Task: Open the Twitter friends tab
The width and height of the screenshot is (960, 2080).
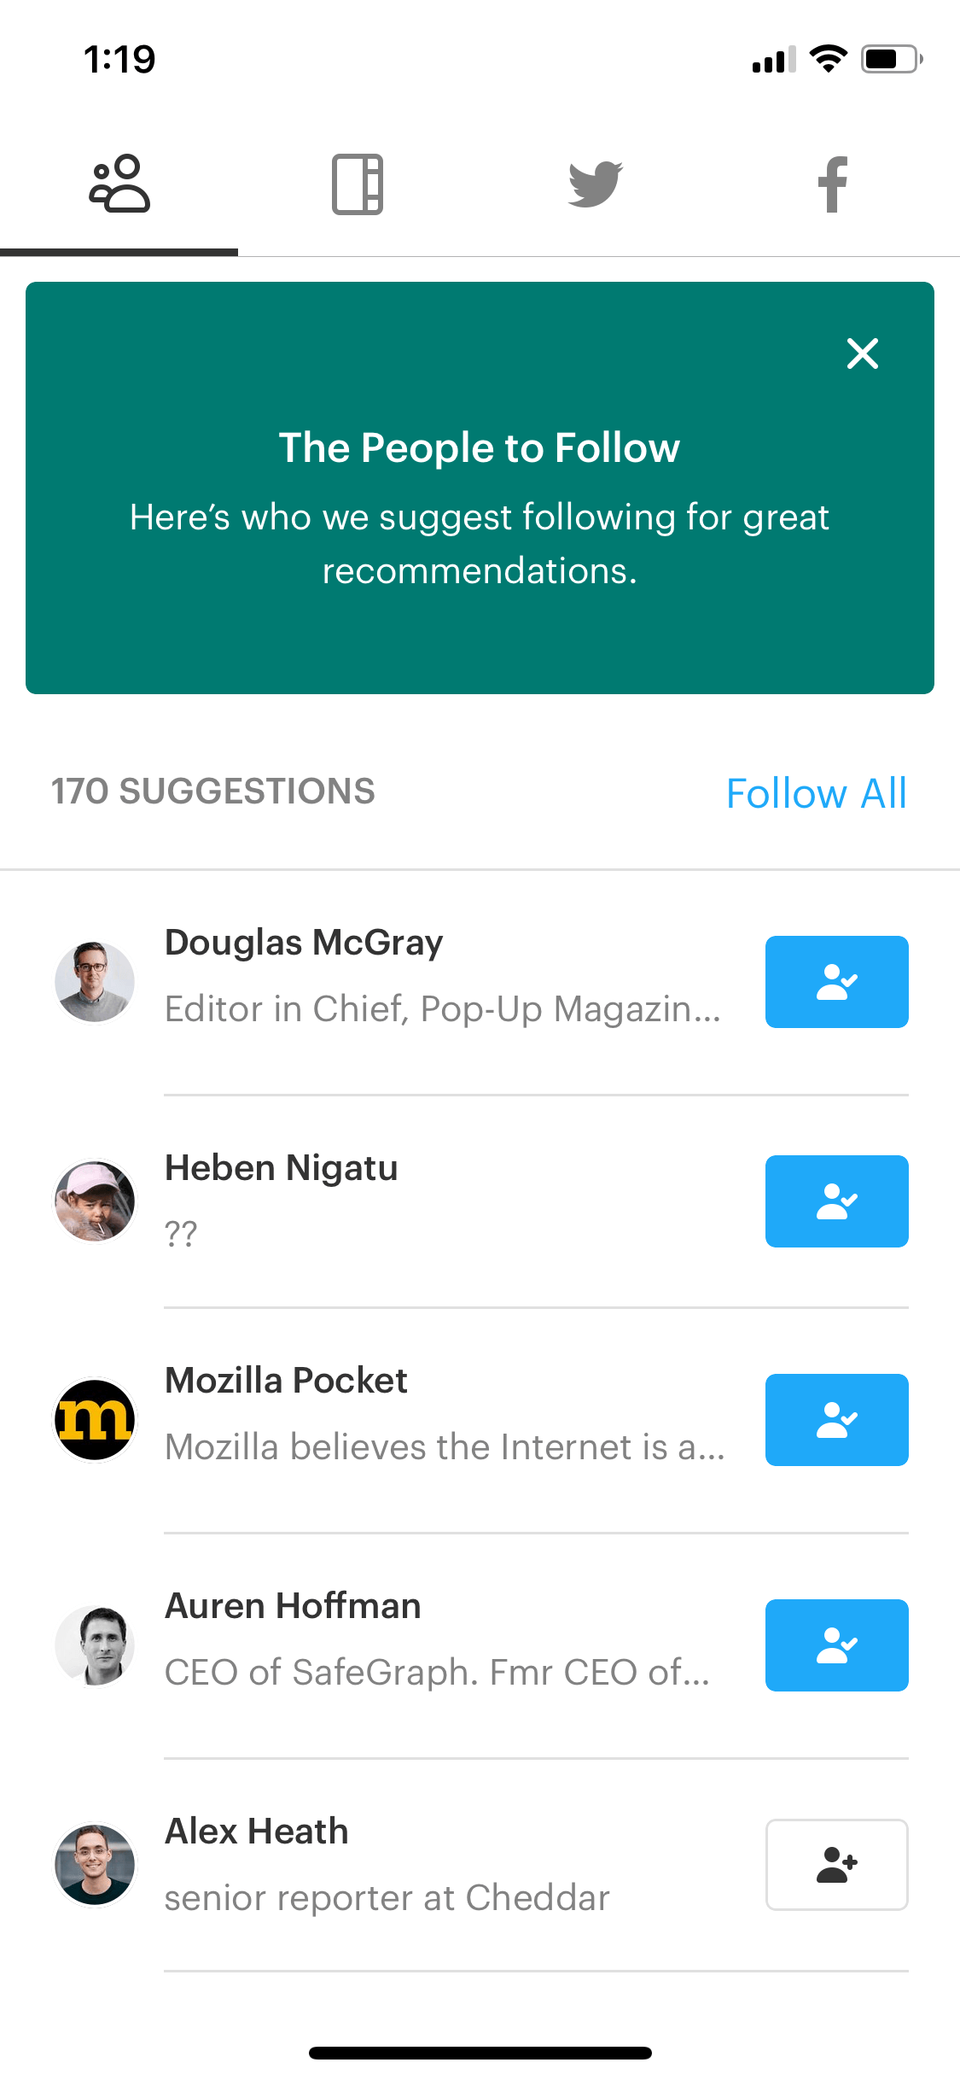Action: pyautogui.click(x=596, y=184)
